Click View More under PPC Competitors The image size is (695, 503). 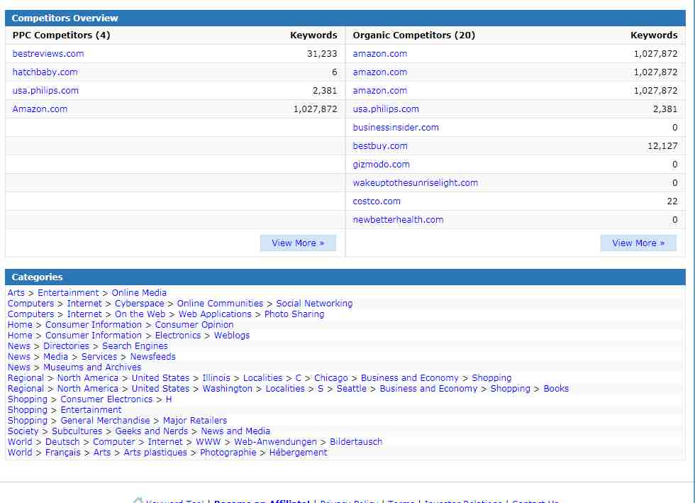pyautogui.click(x=298, y=243)
